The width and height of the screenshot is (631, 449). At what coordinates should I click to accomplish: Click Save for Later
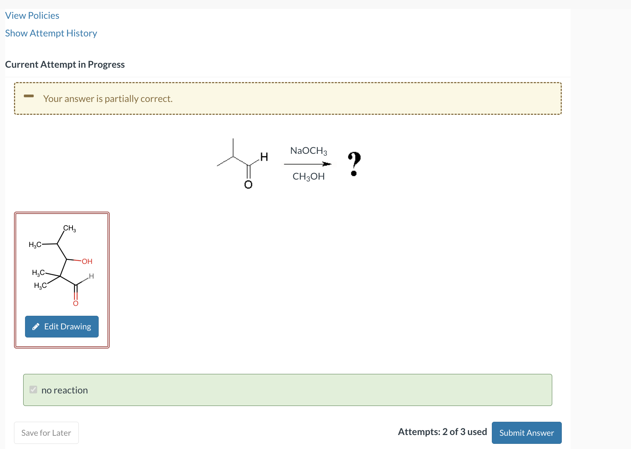pos(46,432)
